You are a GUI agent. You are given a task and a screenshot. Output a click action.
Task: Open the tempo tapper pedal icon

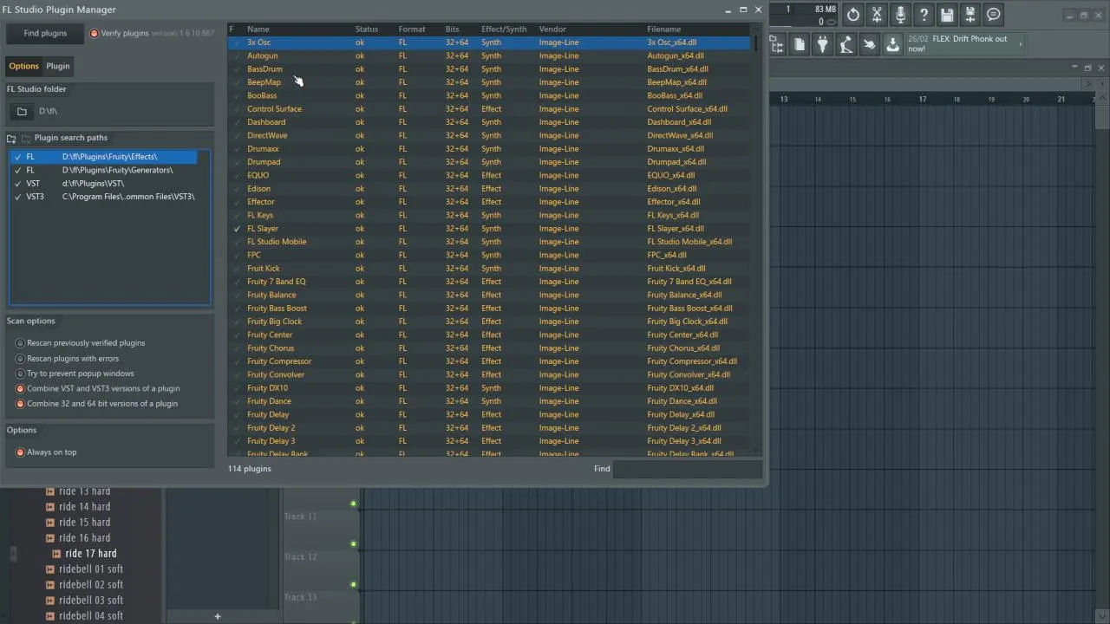tap(846, 45)
